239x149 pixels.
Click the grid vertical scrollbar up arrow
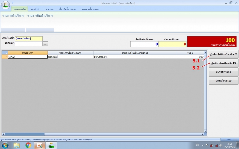[x=205, y=52]
